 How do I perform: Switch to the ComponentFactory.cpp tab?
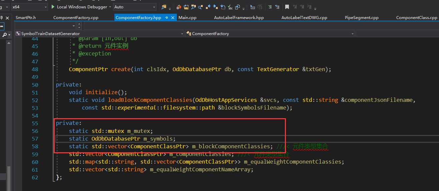(76, 18)
